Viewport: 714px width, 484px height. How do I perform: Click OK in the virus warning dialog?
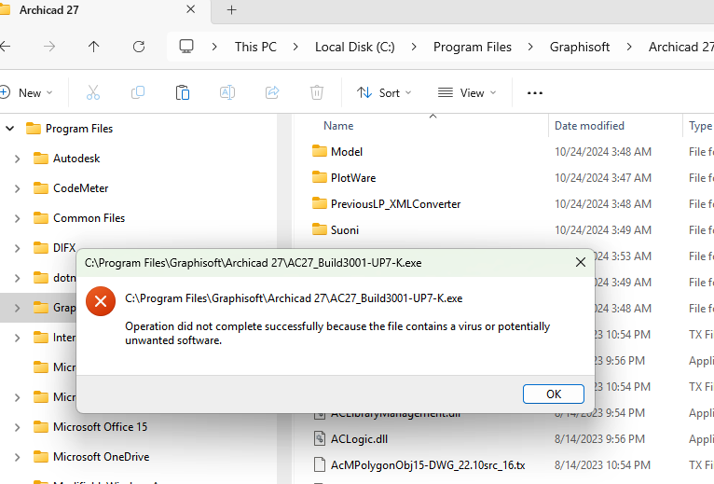554,394
